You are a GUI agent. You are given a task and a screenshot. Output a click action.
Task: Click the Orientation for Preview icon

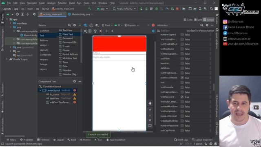[x=91, y=25]
